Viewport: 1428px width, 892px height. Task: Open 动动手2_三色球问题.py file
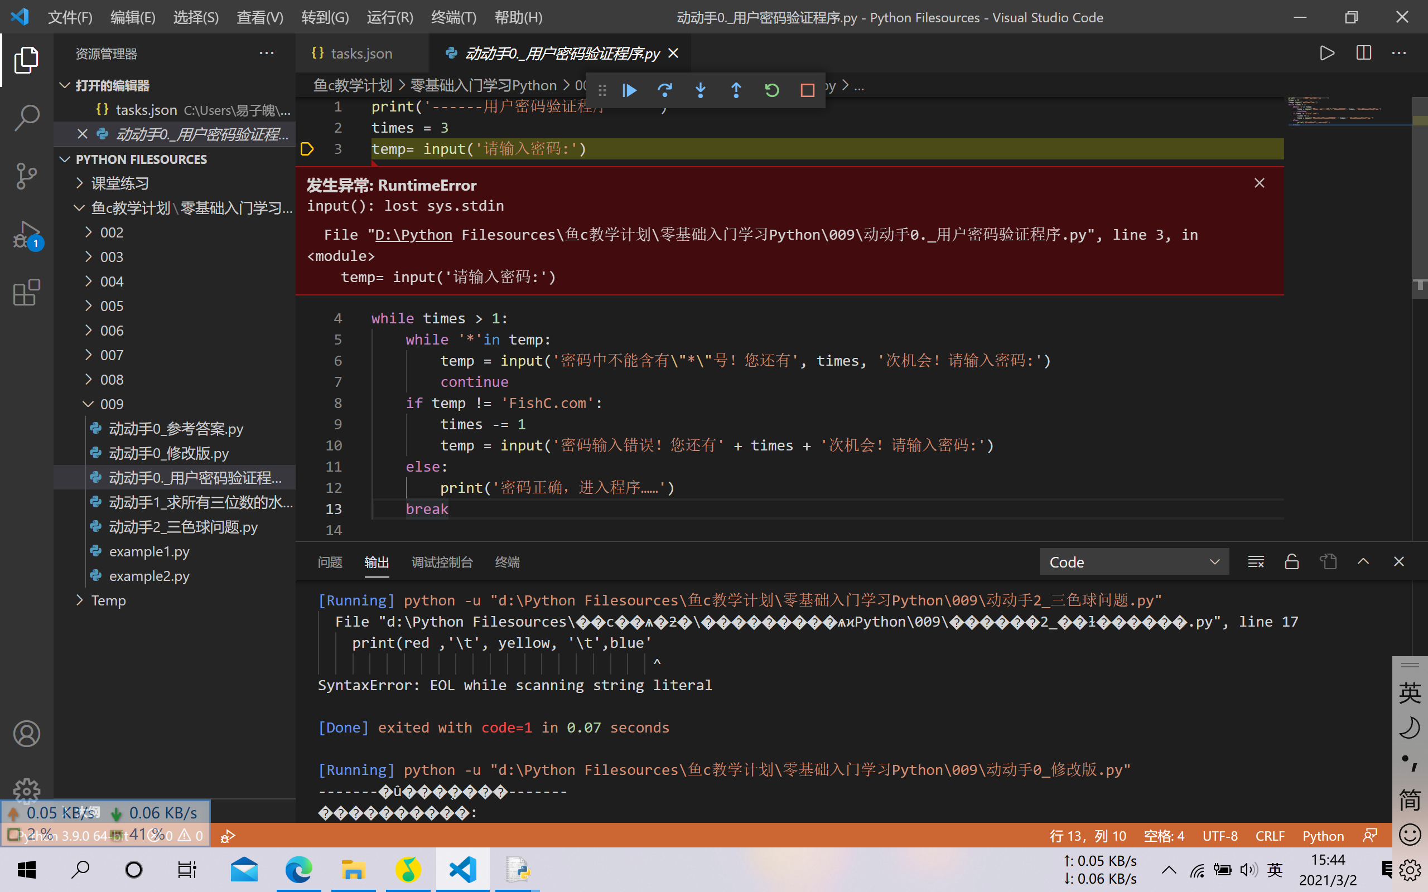(x=183, y=527)
